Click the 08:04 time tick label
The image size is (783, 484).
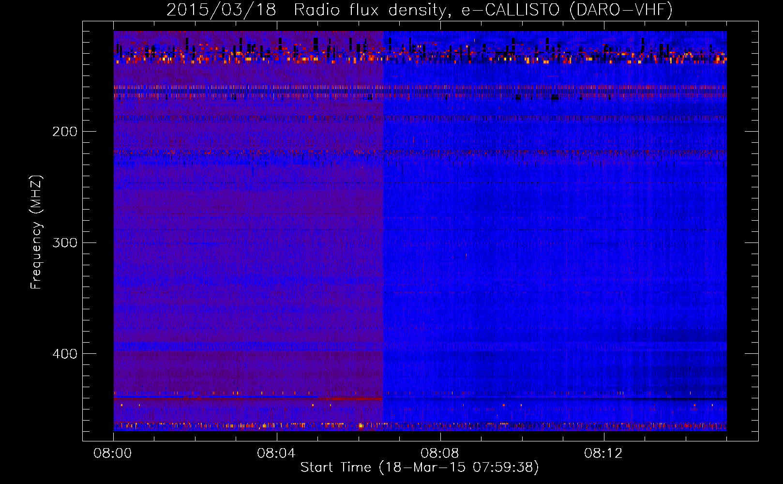pyautogui.click(x=276, y=454)
